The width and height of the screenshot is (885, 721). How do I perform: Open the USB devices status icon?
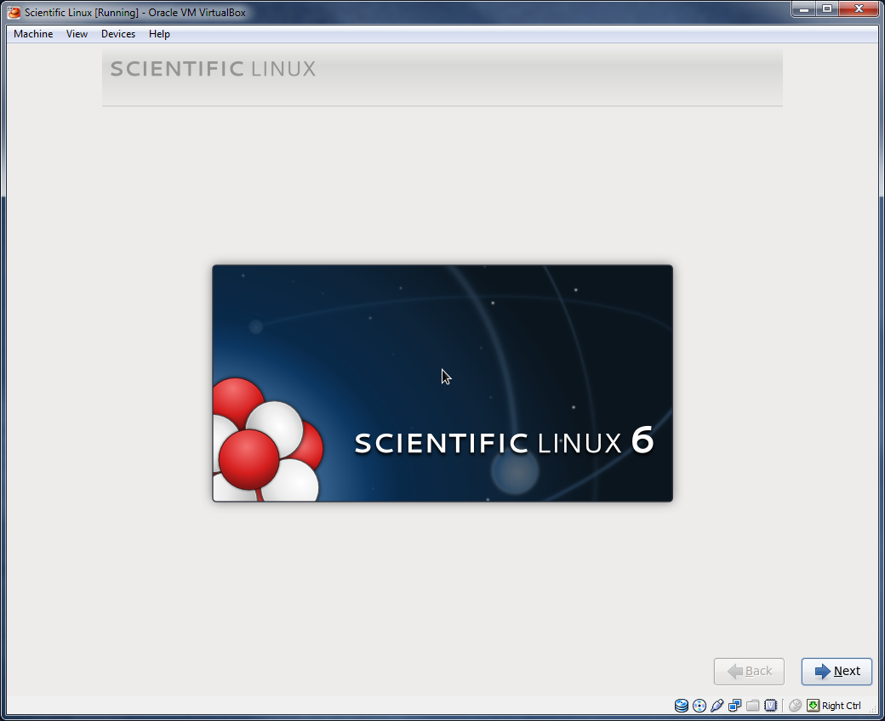(x=717, y=705)
